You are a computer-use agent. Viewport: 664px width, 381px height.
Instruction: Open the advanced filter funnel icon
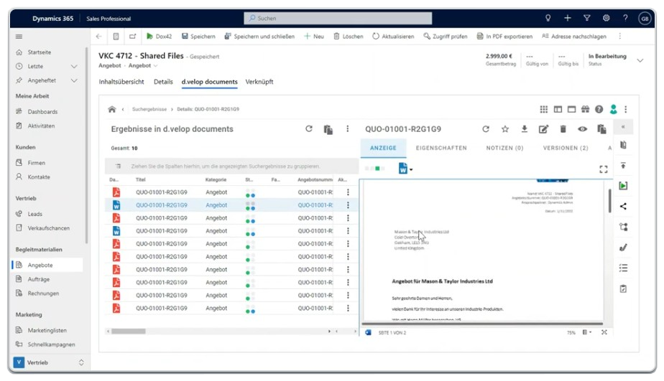pyautogui.click(x=587, y=18)
